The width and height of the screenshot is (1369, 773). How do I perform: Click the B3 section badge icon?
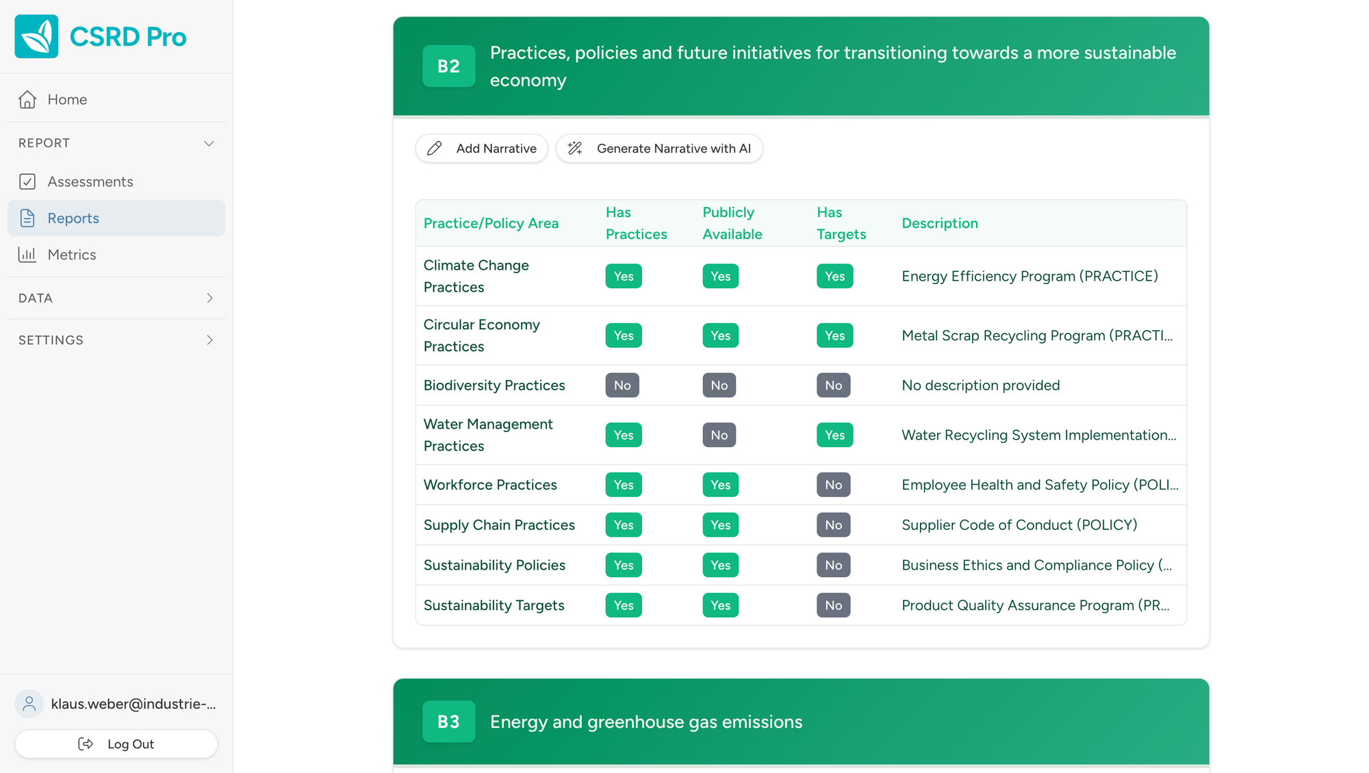pyautogui.click(x=448, y=721)
